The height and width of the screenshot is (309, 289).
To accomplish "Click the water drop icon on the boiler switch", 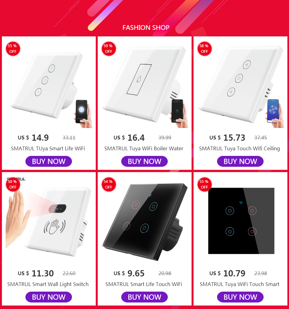I will [x=139, y=80].
